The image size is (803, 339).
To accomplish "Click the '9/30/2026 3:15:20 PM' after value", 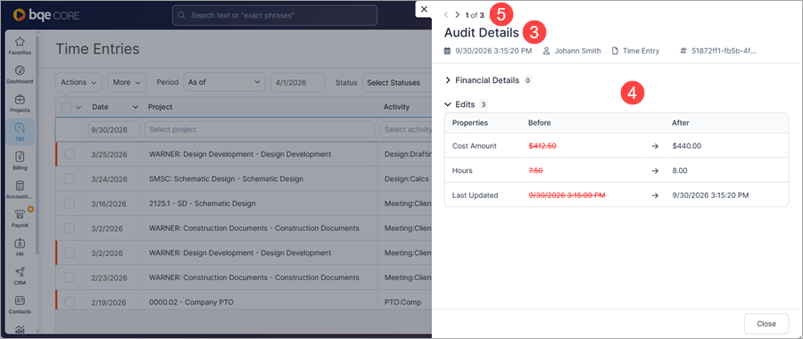I will click(x=710, y=195).
